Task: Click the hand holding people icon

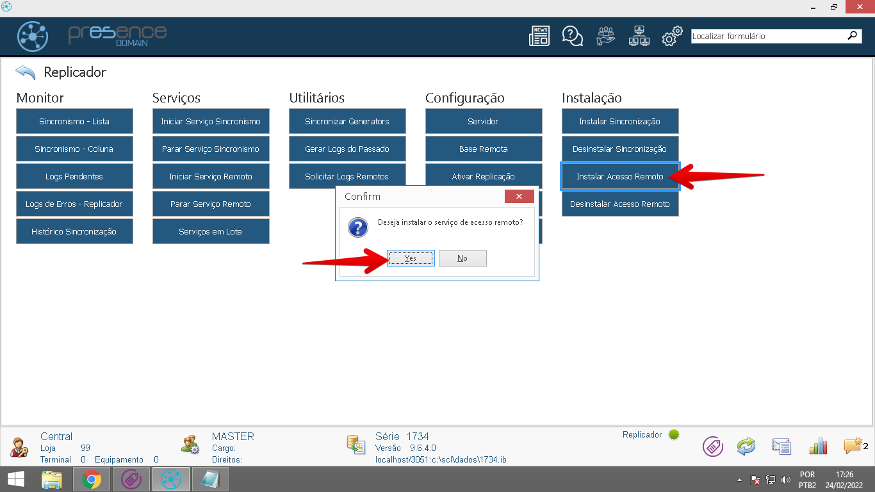Action: point(605,36)
